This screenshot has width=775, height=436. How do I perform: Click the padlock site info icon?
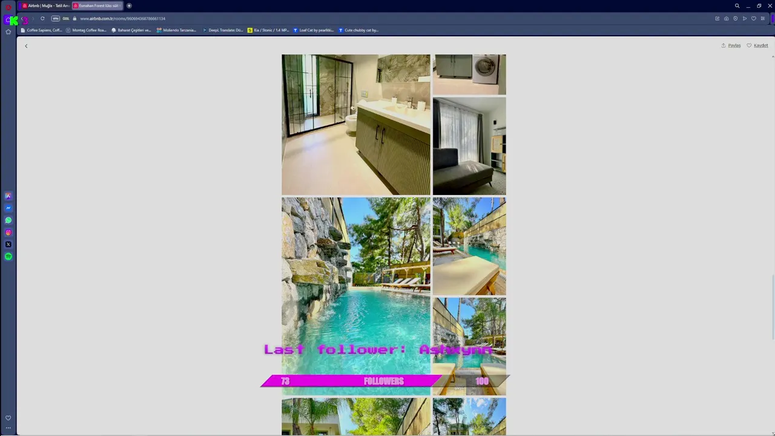[x=75, y=18]
